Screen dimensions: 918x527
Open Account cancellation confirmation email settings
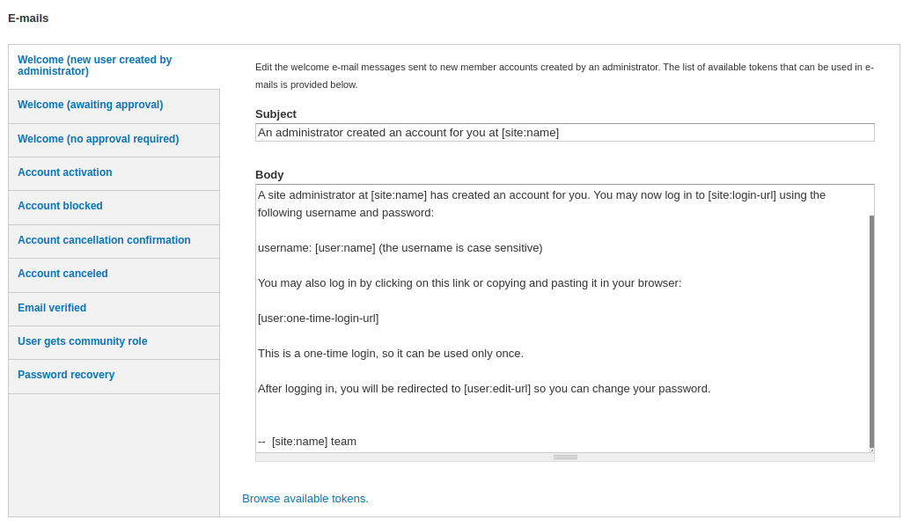104,240
